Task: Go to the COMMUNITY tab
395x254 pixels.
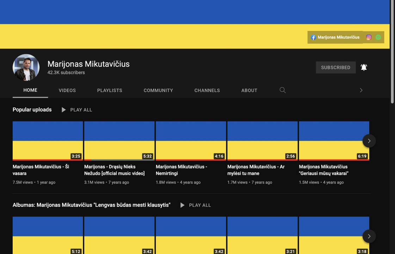Action: pos(158,90)
